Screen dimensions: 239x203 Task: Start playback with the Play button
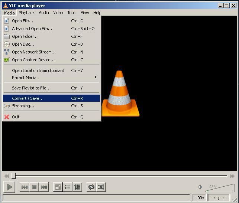pos(9,187)
